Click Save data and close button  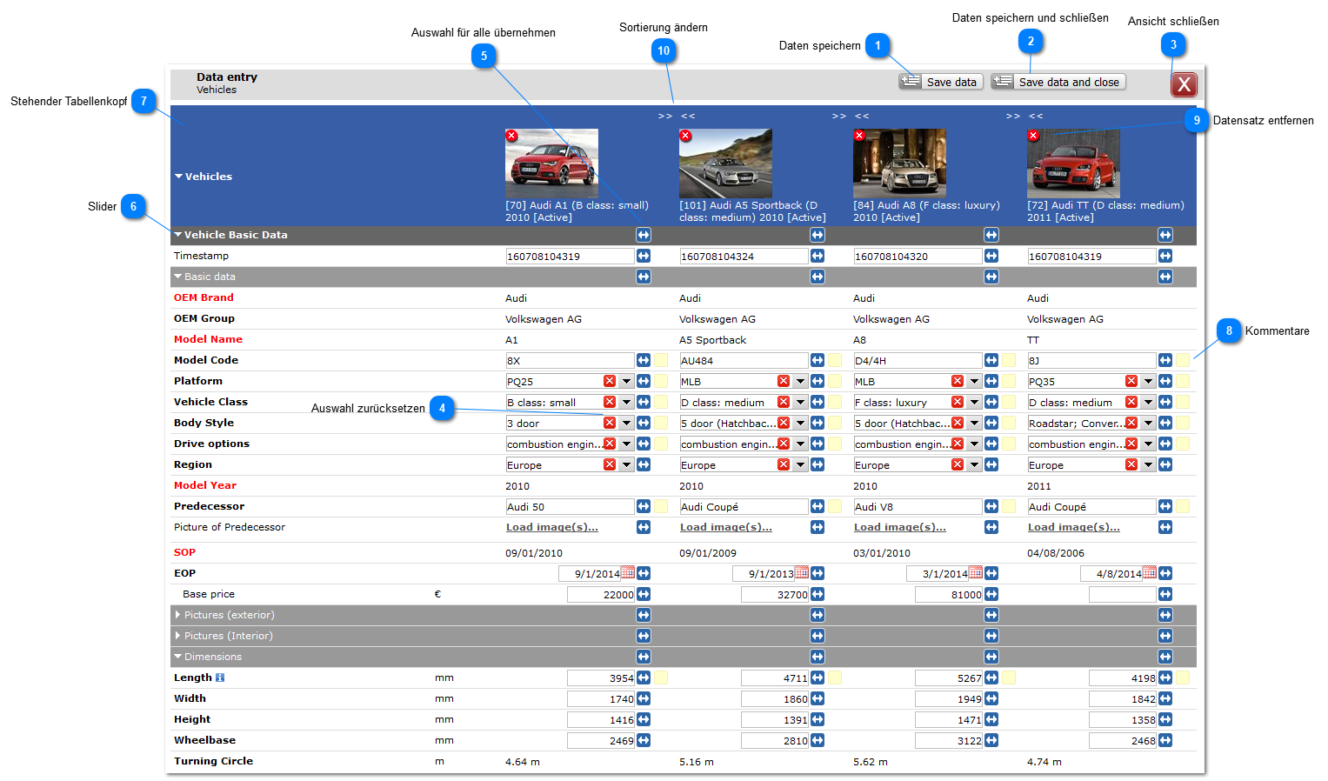1058,82
